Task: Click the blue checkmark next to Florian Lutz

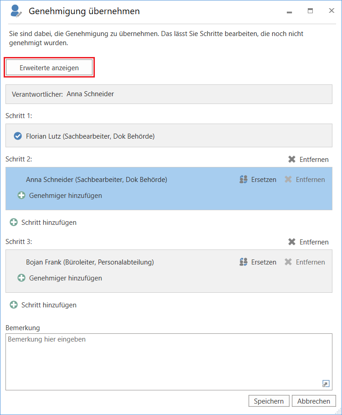Action: coord(18,136)
